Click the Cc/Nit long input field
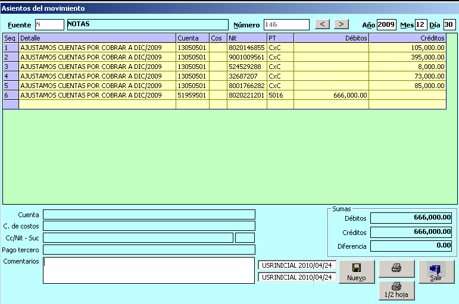The width and height of the screenshot is (459, 304). pos(138,237)
